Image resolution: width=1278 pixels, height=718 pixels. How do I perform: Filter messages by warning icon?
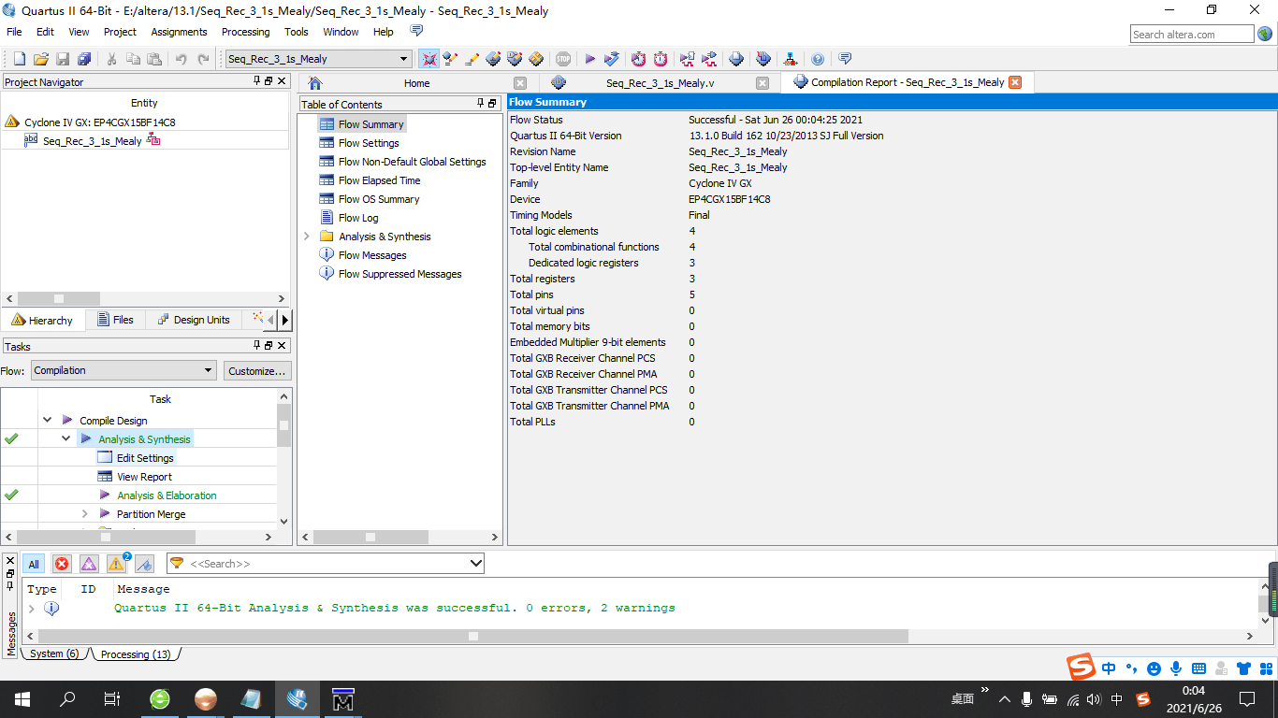point(117,564)
